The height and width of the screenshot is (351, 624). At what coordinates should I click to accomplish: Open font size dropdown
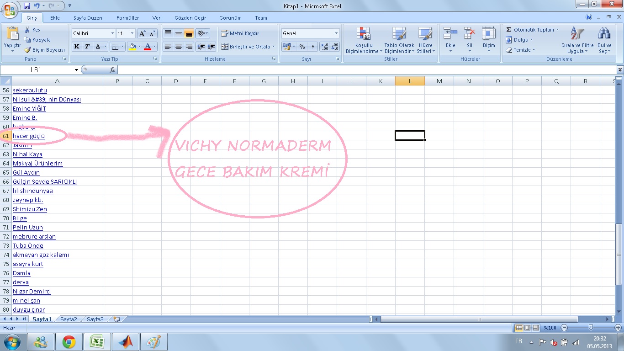(132, 33)
